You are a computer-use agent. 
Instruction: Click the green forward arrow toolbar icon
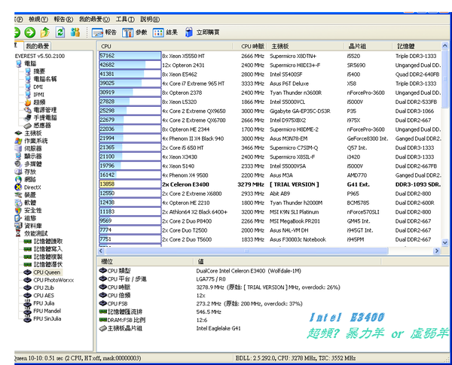pos(29,32)
